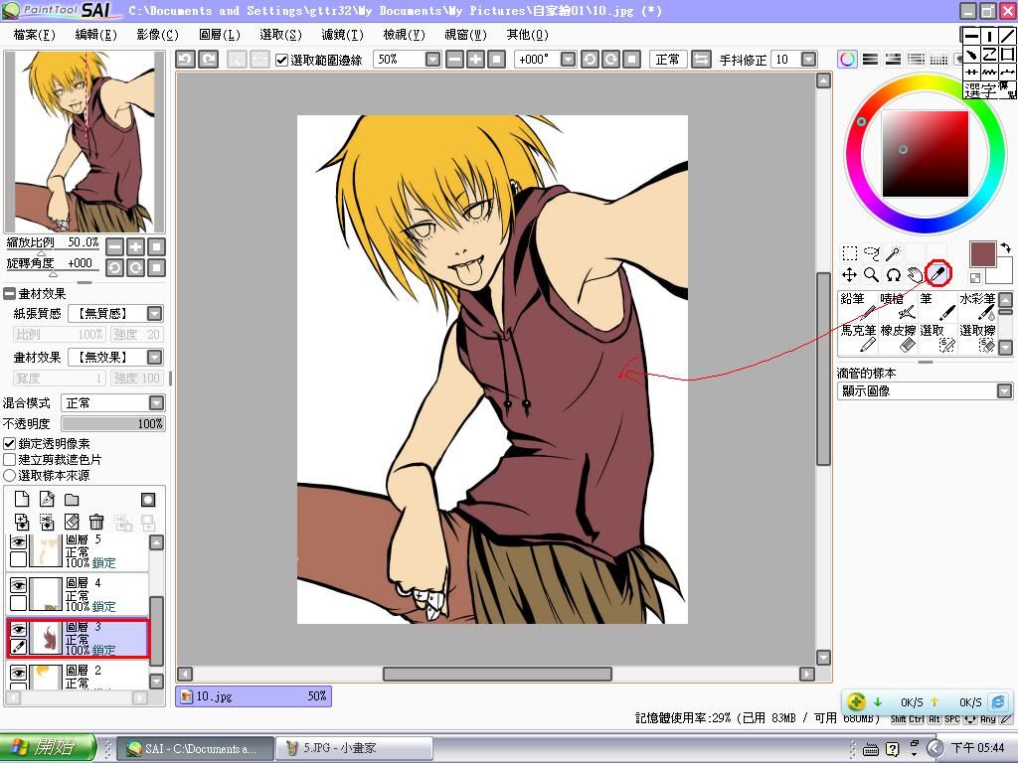Open the 混合模式 blending mode dropdown
This screenshot has height=763, width=1018.
pyautogui.click(x=156, y=403)
